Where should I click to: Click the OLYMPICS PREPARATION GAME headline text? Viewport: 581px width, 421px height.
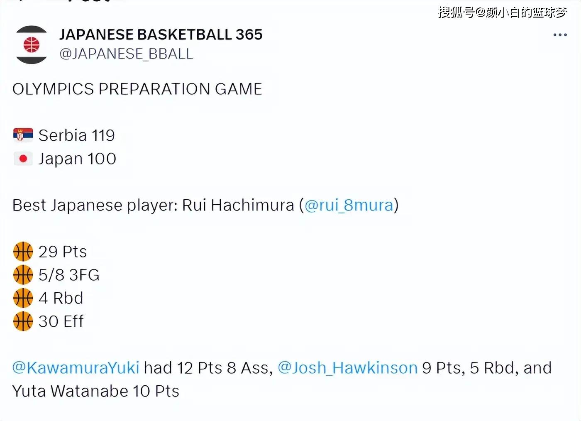tap(137, 89)
